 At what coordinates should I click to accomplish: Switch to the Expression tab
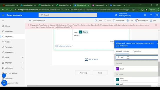137,51
